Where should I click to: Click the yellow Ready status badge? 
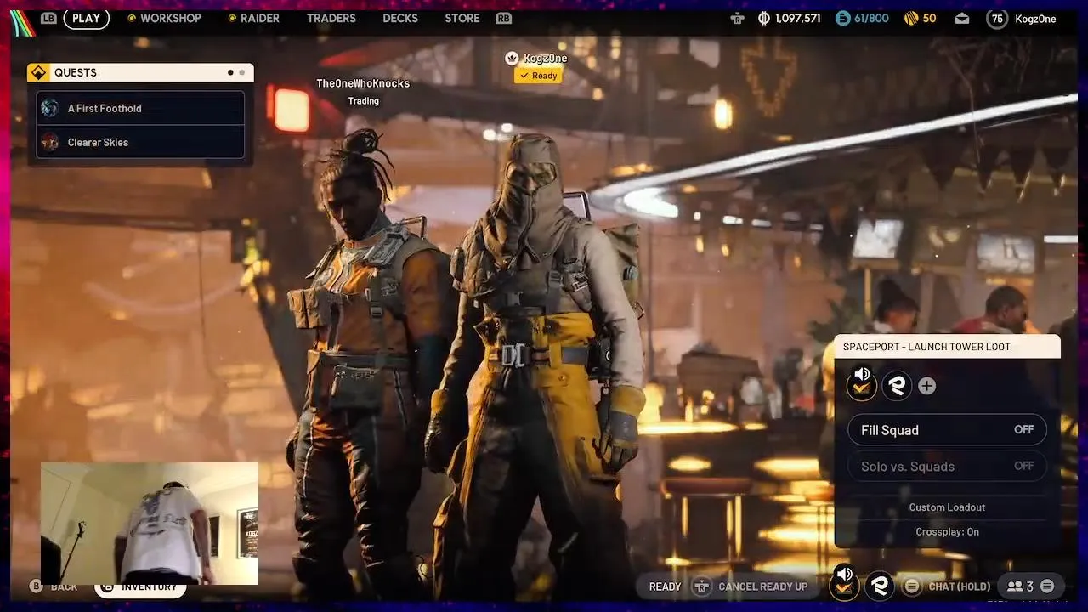[x=538, y=76]
